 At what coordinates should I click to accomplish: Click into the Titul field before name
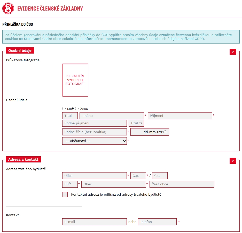70,116
